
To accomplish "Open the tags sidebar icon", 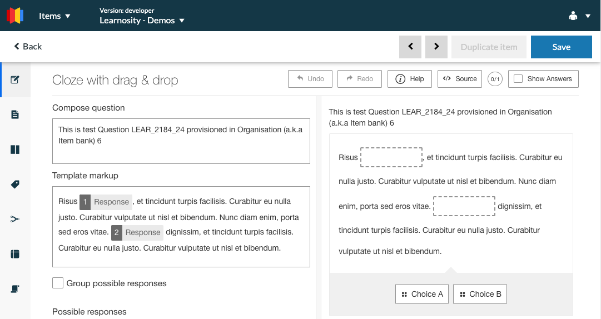I will [15, 185].
